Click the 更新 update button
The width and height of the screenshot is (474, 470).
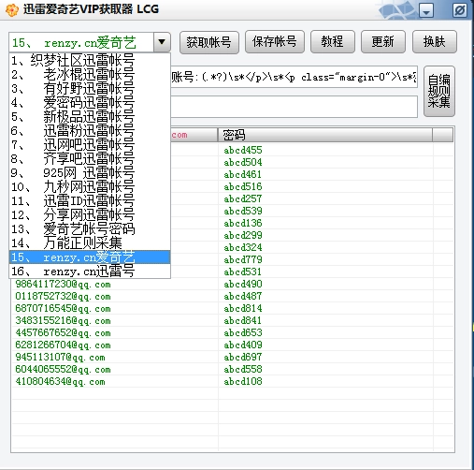pyautogui.click(x=383, y=41)
